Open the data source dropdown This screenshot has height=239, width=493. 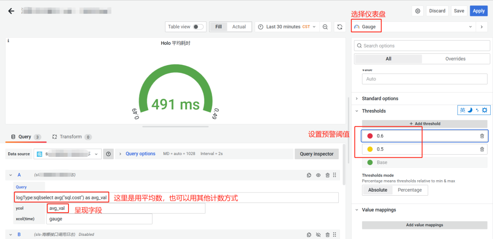point(68,154)
